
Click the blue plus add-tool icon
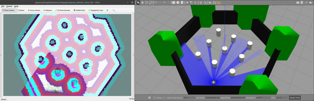click(107, 10)
